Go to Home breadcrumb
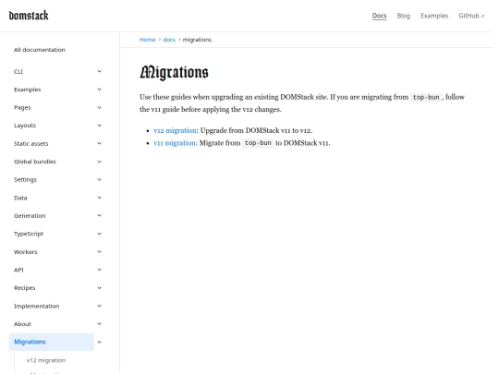The height and width of the screenshot is (374, 499). click(x=147, y=40)
